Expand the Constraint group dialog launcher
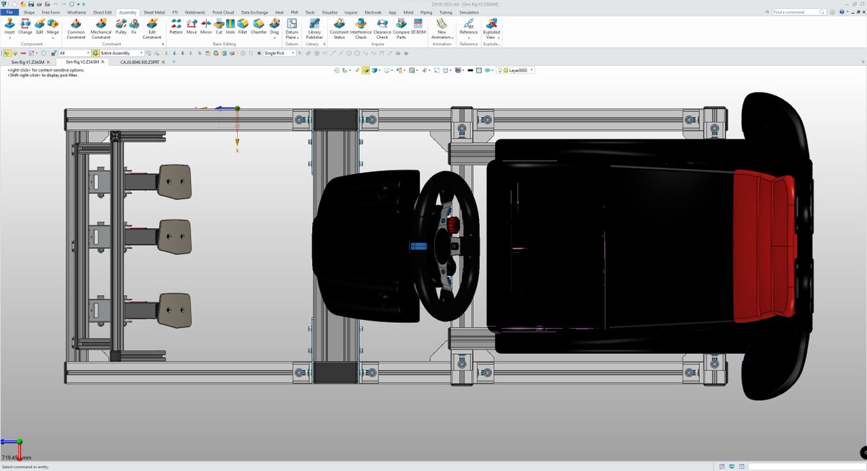This screenshot has height=471, width=867. tap(163, 44)
